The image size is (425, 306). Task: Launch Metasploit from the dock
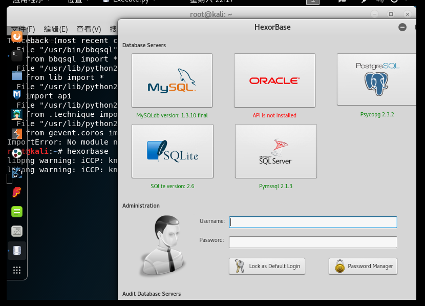coord(17,95)
